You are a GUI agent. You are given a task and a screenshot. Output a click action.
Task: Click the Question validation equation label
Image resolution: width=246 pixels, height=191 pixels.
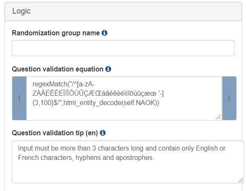(58, 69)
